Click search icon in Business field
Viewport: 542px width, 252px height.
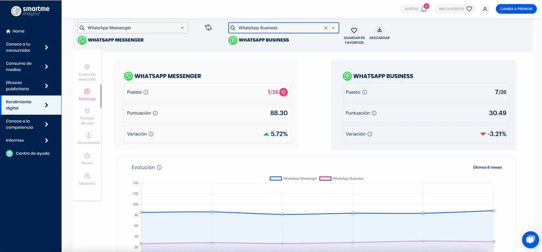coord(233,28)
